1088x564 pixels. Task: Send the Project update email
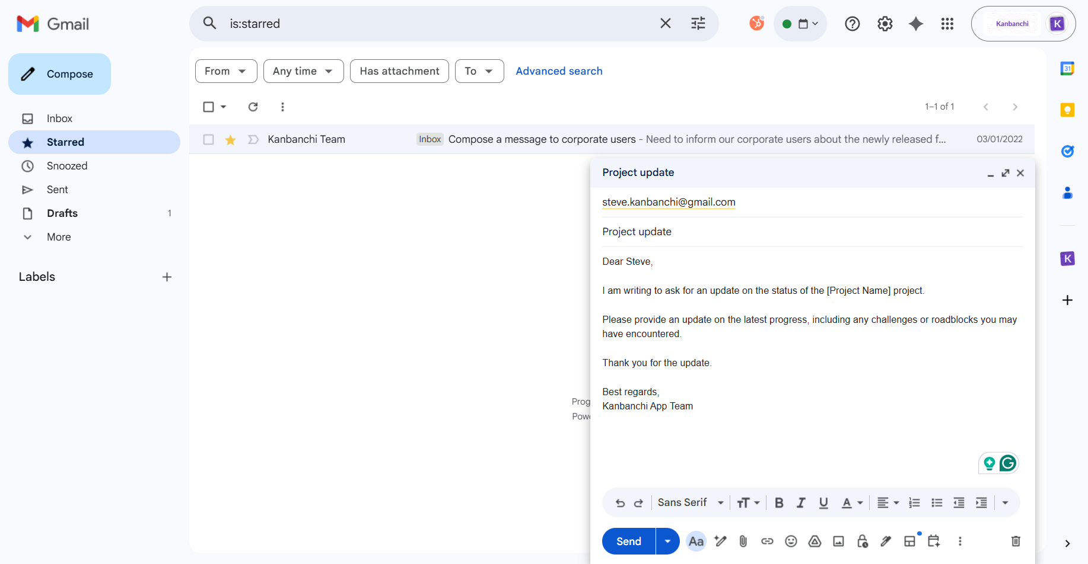pos(628,541)
